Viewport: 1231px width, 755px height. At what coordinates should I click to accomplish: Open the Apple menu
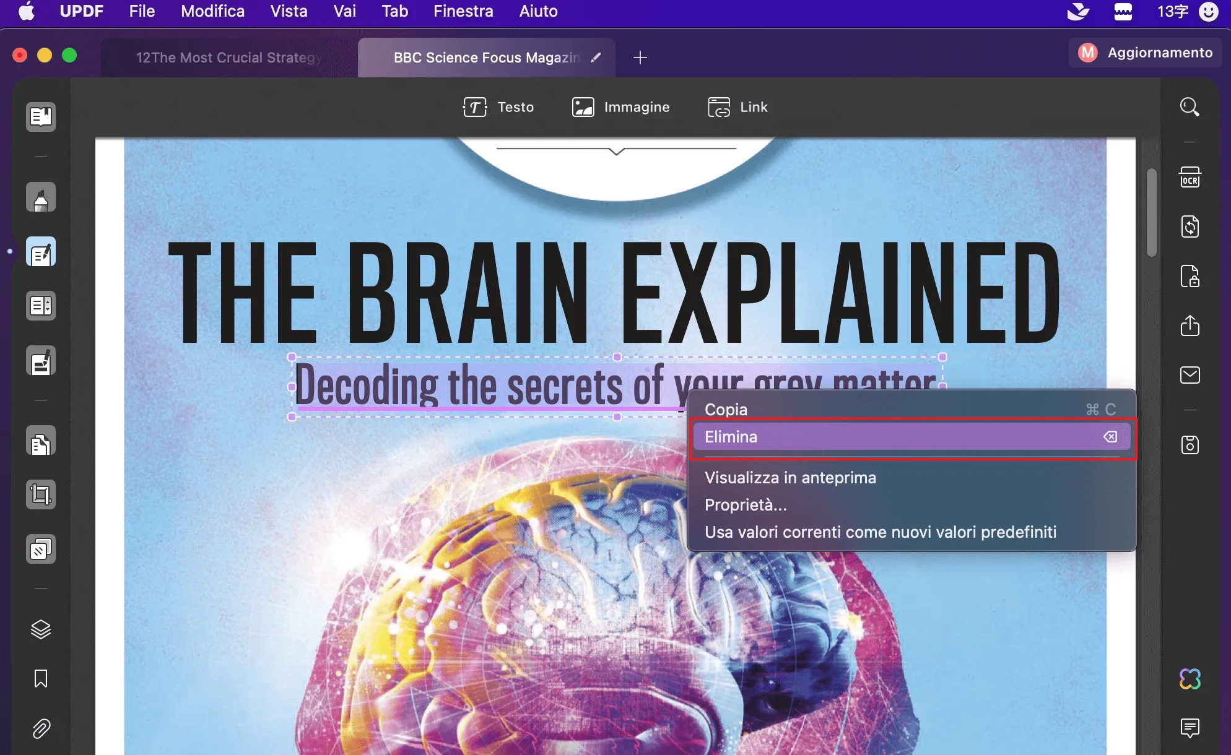tap(27, 12)
